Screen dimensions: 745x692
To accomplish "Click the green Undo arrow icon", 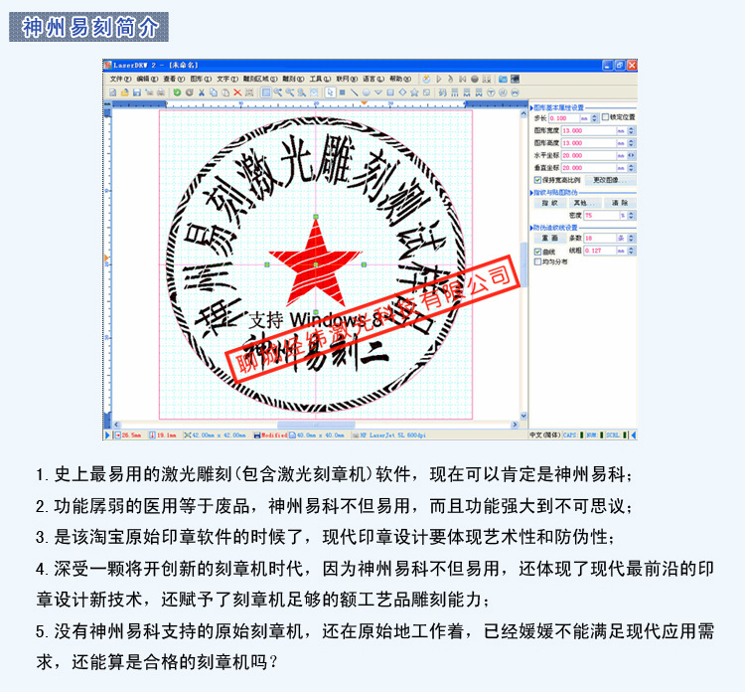I will point(177,92).
